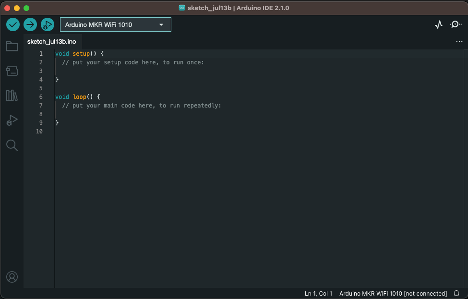
Task: Open the Serial Plotter icon
Action: pyautogui.click(x=438, y=24)
